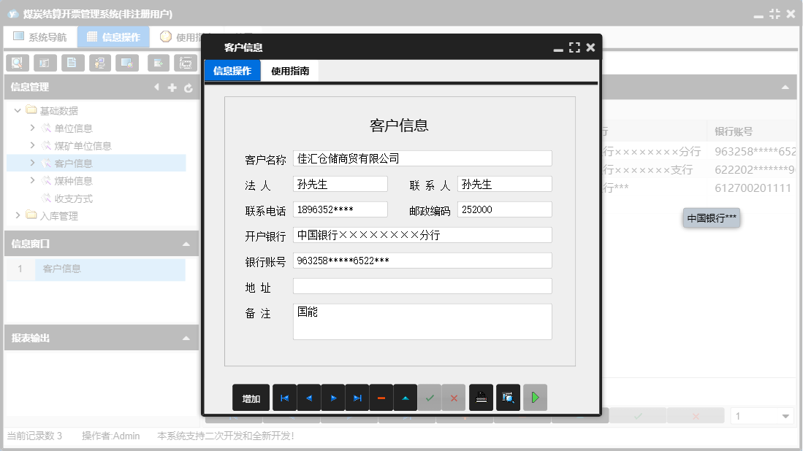This screenshot has height=451, width=803.
Task: Click the scanner frame toolbar icon
Action: coord(186,63)
